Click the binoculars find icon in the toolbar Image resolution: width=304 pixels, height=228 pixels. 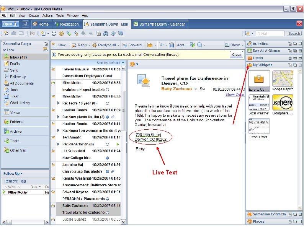pos(106,34)
